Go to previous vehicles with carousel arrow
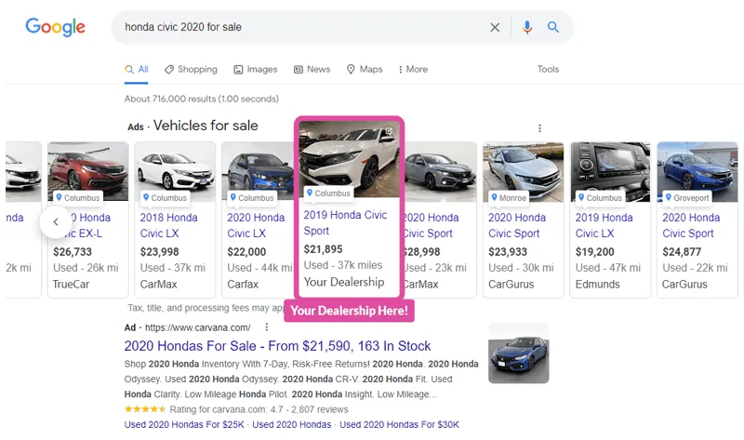Viewport: 744px width, 440px height. [x=56, y=221]
